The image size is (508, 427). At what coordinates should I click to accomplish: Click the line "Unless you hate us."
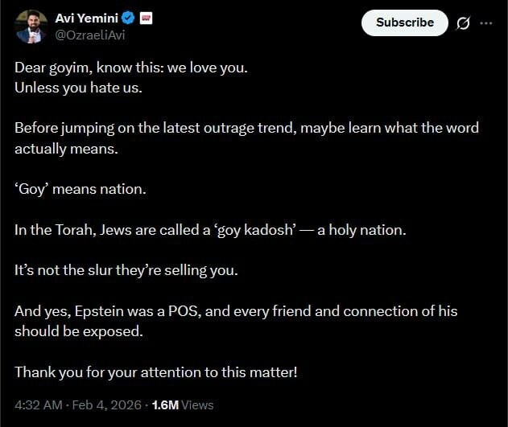point(78,87)
